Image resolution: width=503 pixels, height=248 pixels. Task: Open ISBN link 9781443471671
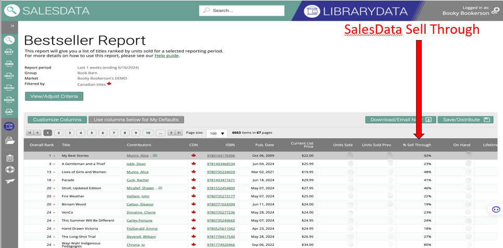(221, 180)
